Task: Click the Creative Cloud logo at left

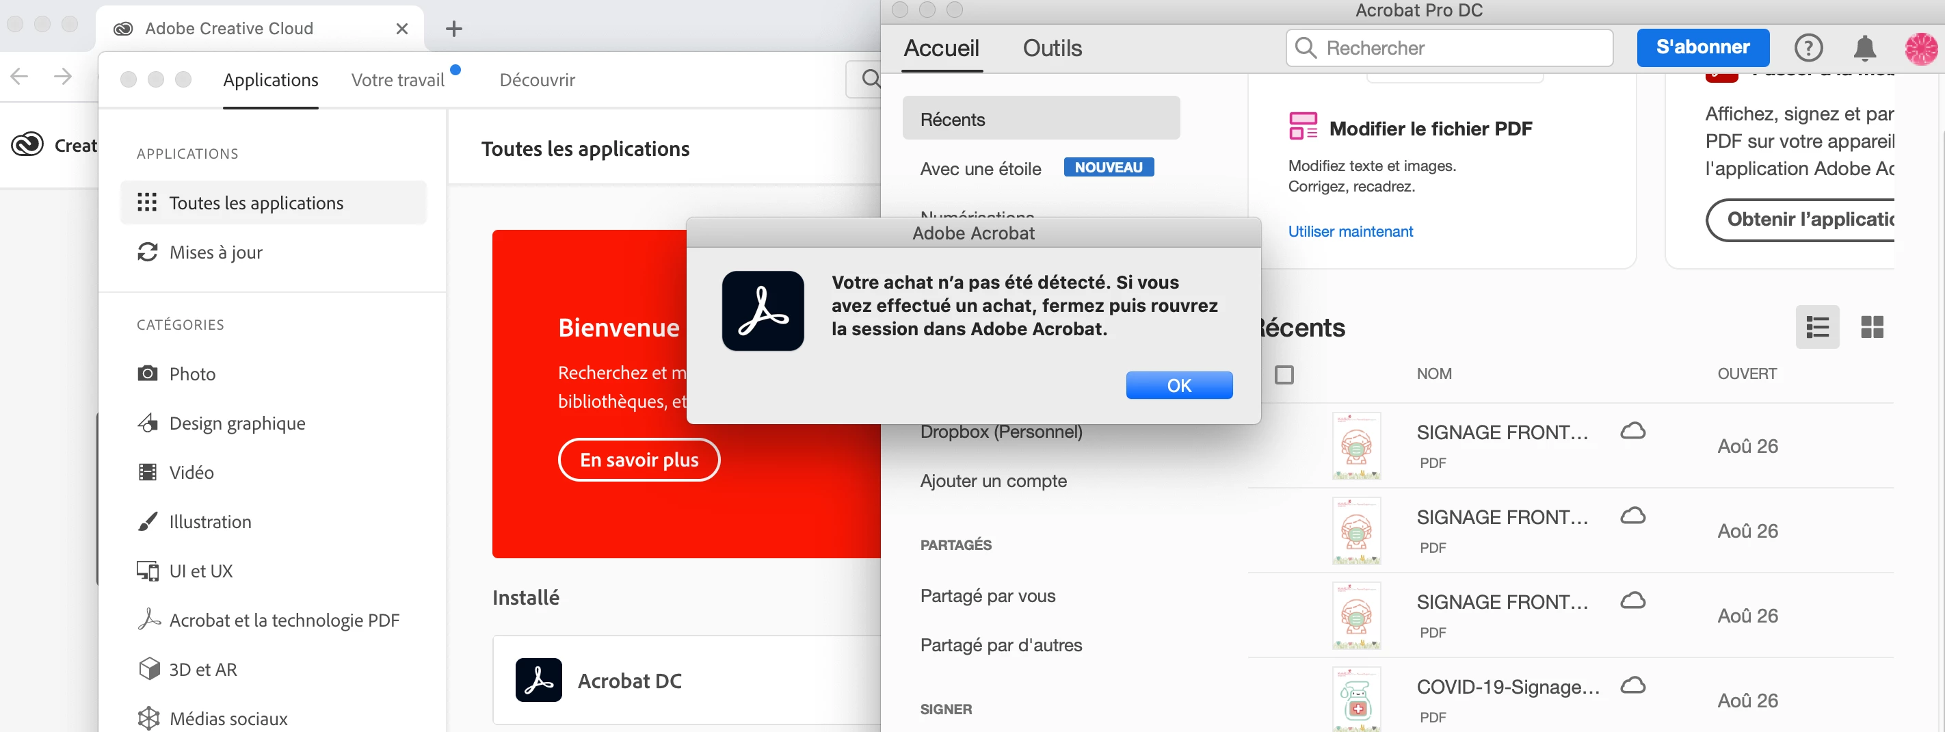Action: pos(27,144)
